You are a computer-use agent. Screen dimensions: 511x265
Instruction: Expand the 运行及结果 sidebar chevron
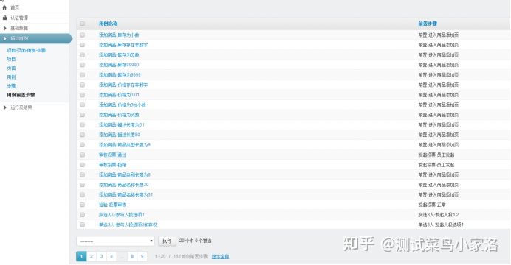(x=4, y=107)
